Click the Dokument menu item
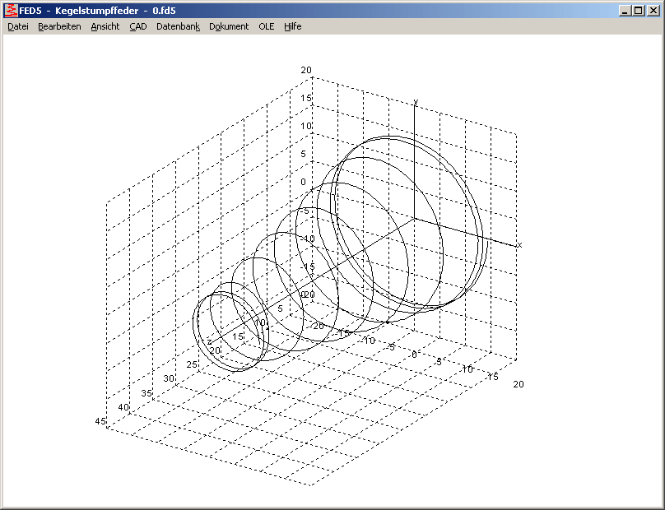This screenshot has height=510, width=665. pos(229,26)
